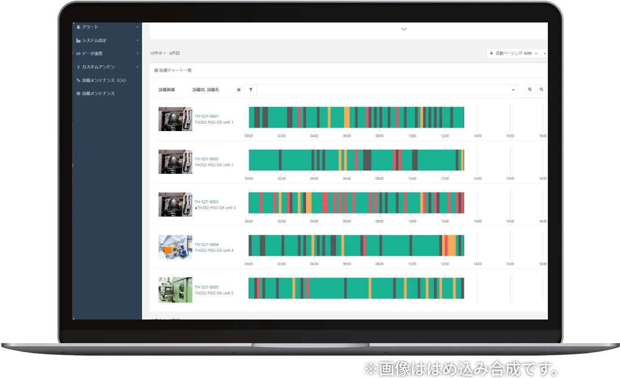
Task: Click the zoom-in magnifier icon
Action: 530,90
